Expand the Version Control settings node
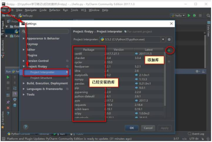The height and width of the screenshot is (142, 212). point(24,61)
